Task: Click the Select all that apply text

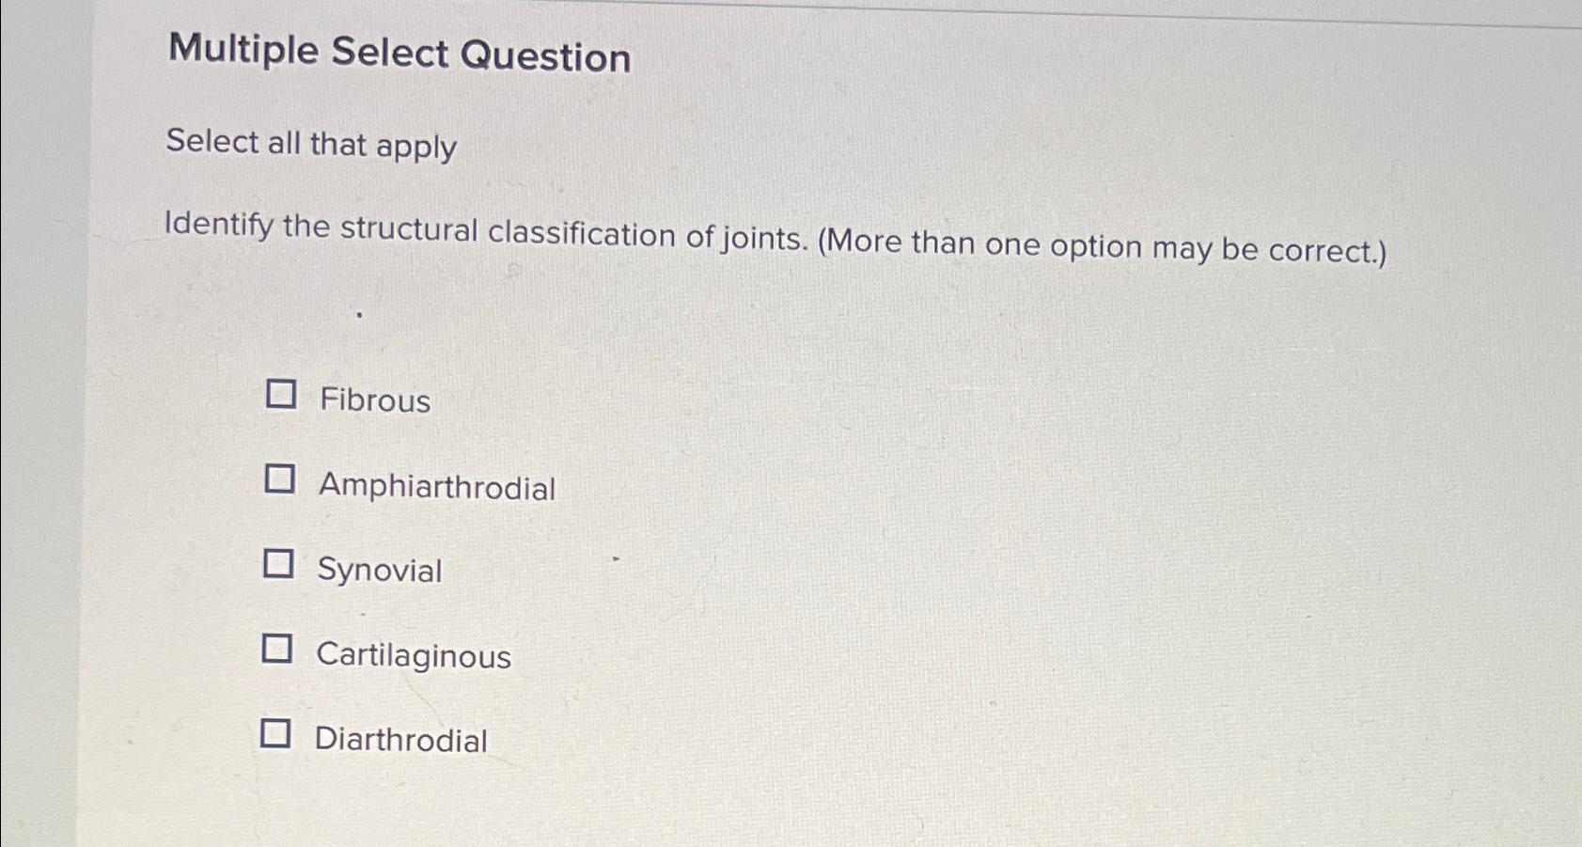Action: coord(310,147)
